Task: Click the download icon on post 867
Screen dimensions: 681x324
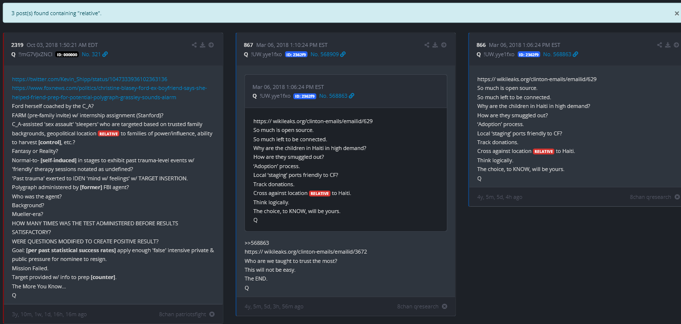Action: click(435, 45)
